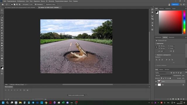Switch to the Каналы tab
The image size is (187, 105).
(x=161, y=69)
